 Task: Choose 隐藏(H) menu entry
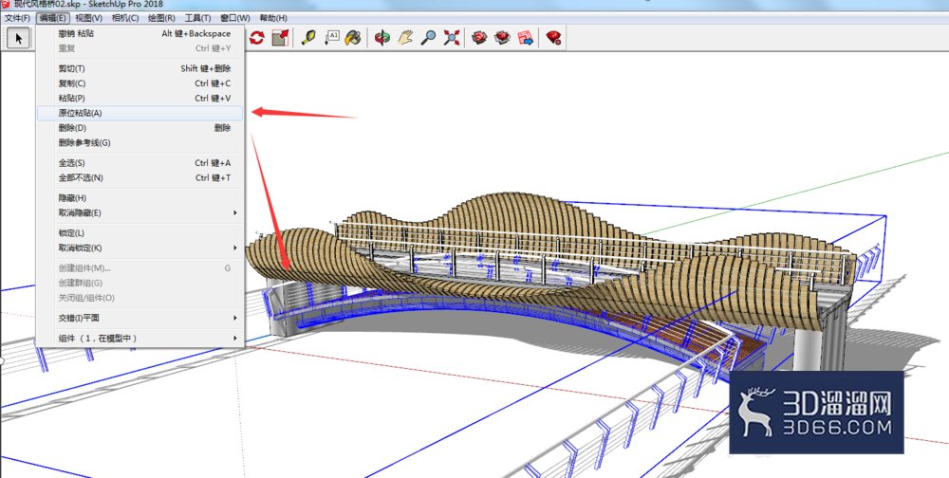140,198
